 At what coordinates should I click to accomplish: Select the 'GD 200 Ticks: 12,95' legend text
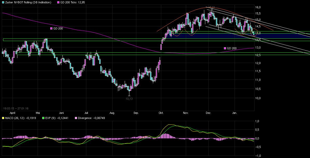point(73,2)
